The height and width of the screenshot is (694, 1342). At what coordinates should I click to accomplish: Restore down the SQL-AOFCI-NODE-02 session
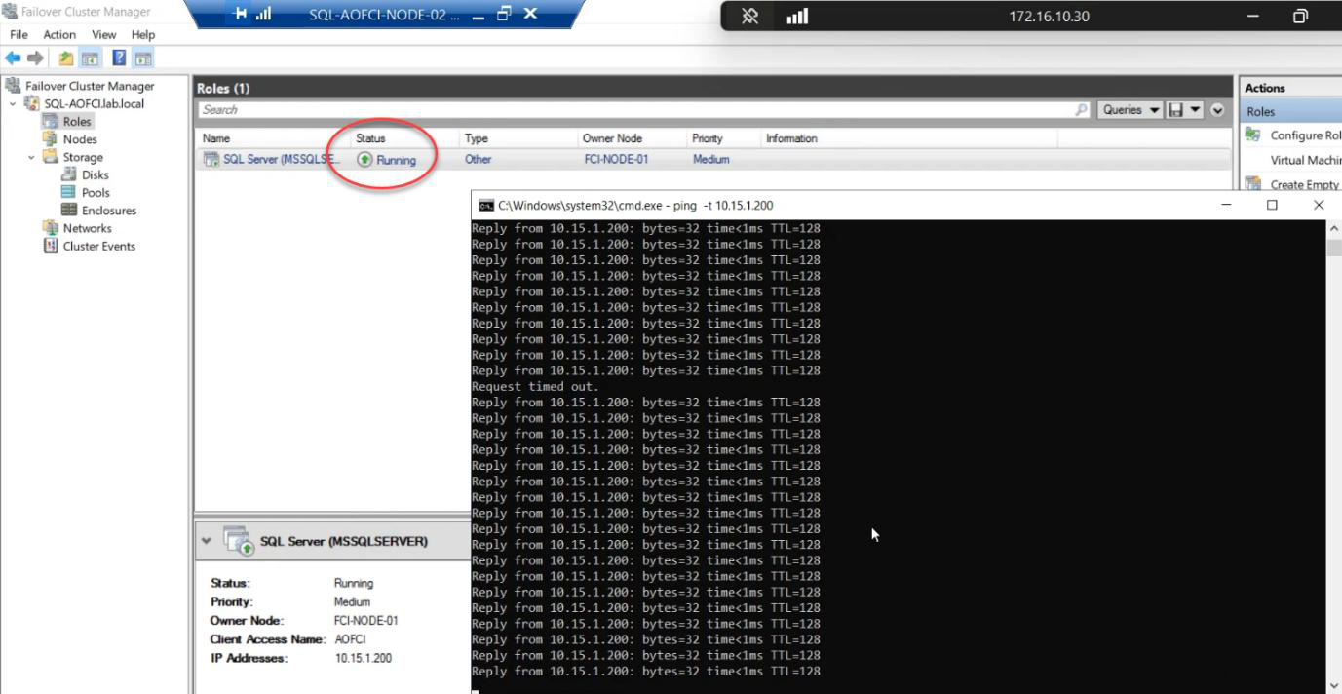point(504,14)
